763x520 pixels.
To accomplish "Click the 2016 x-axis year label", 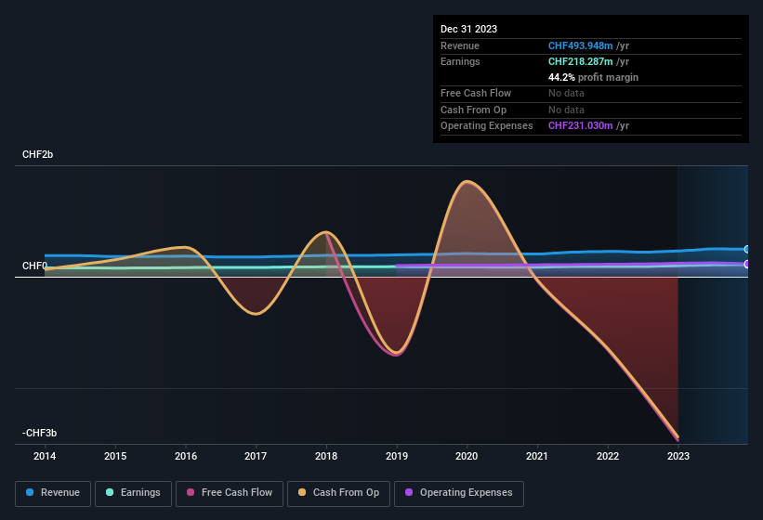I will [x=186, y=456].
